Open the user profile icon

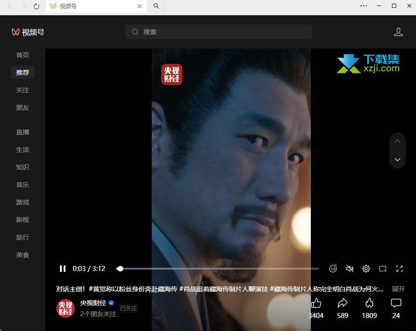398,32
